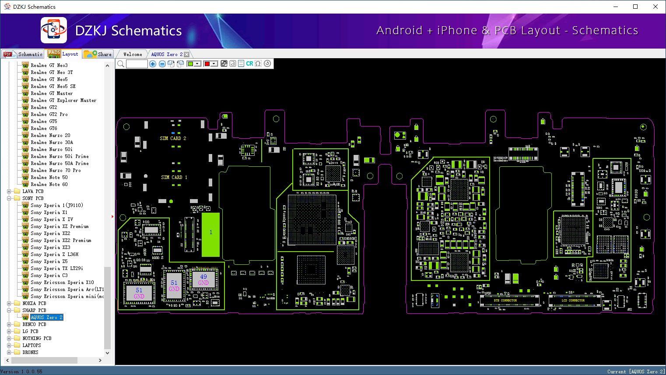This screenshot has height=375, width=666.
Task: Expand the DRONES folder
Action: 9,352
